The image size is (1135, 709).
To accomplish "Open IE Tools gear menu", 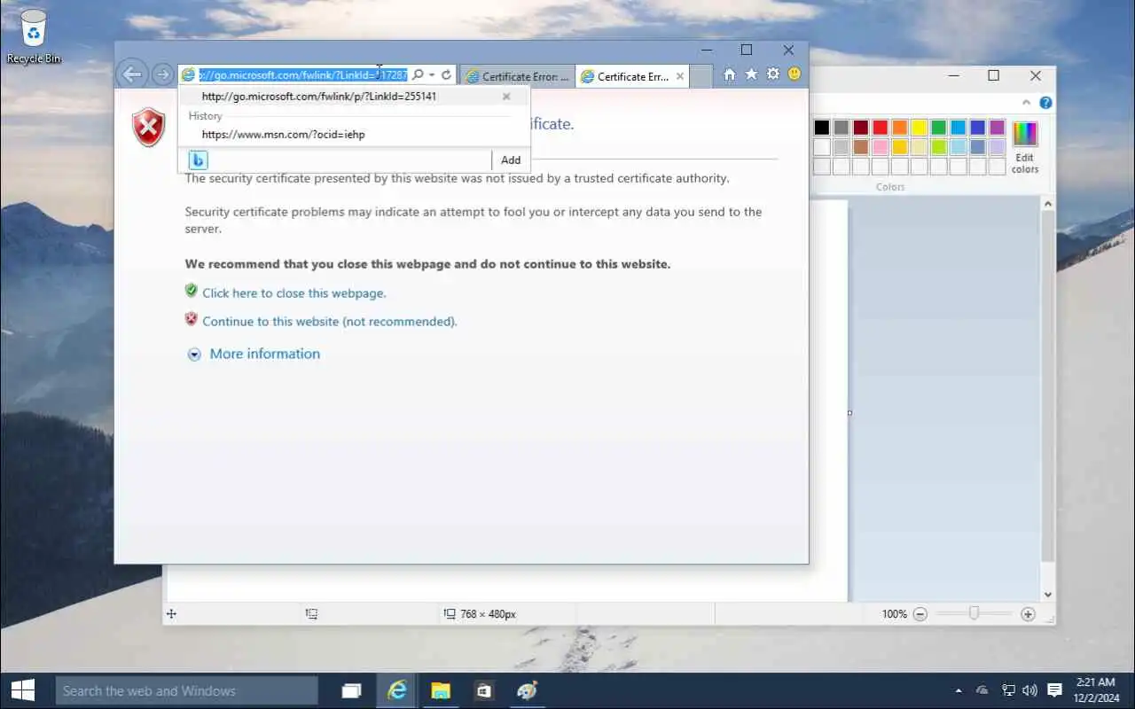I will pyautogui.click(x=772, y=74).
